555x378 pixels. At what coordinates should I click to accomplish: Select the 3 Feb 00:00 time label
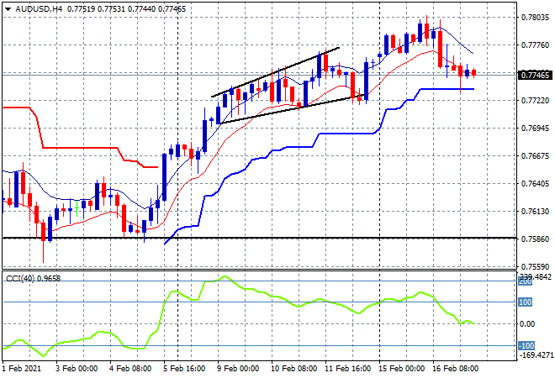[77, 369]
